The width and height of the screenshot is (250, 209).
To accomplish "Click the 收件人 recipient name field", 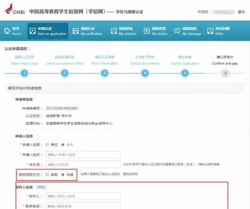I will [x=83, y=196].
